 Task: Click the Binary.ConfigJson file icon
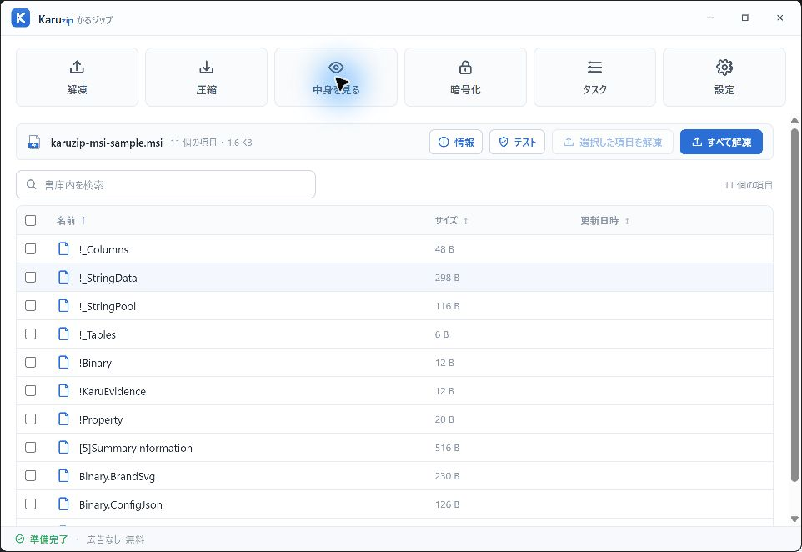coord(63,504)
